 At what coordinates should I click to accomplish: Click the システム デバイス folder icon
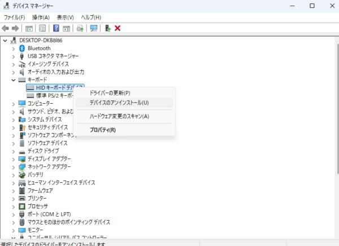[22, 120]
